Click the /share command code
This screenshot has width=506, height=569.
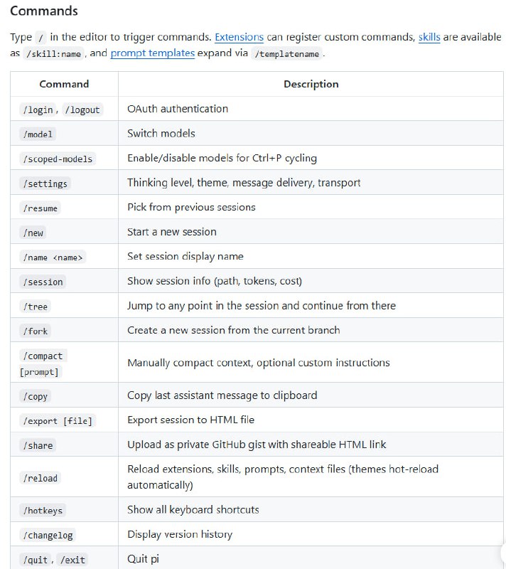tap(38, 445)
